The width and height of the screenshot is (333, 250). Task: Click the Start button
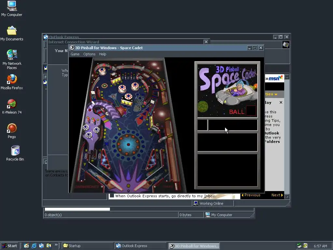click(9, 246)
